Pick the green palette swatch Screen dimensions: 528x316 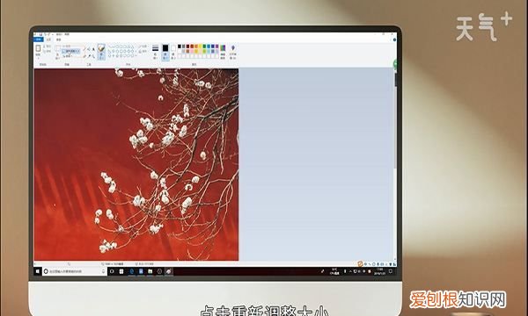tap(204, 47)
